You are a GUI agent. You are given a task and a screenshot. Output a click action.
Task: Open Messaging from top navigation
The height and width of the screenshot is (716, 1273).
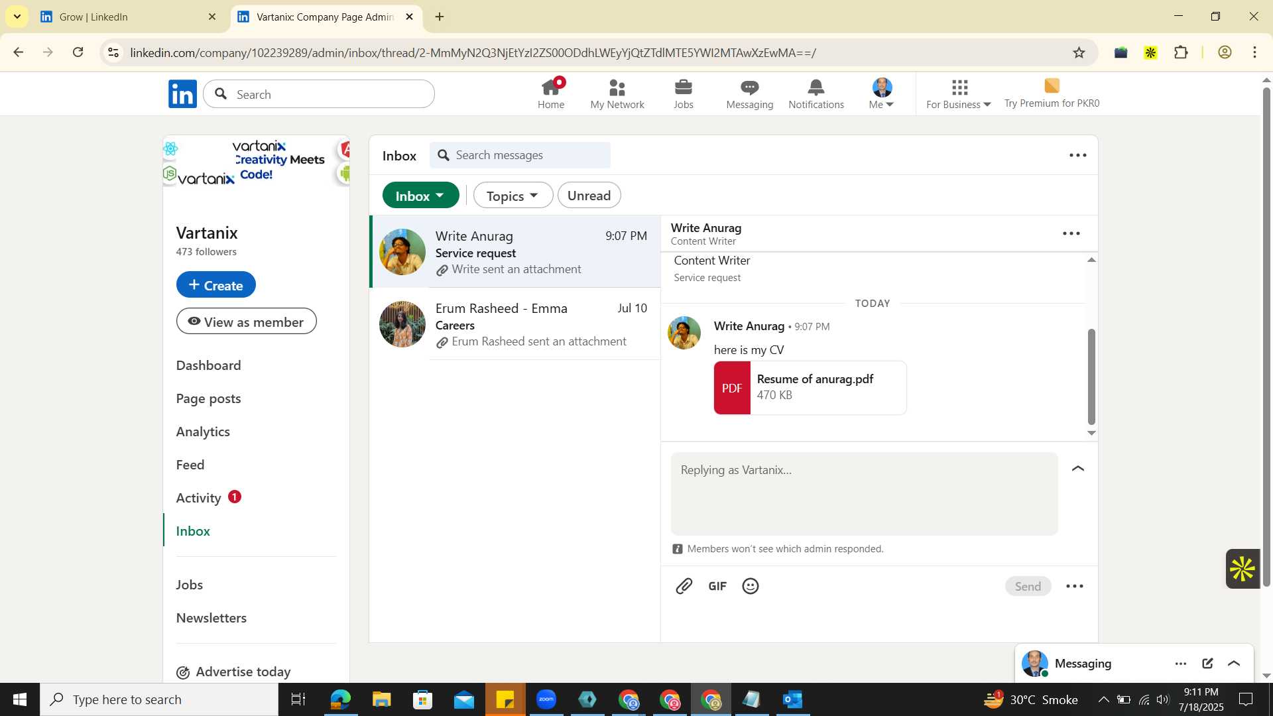750,93
